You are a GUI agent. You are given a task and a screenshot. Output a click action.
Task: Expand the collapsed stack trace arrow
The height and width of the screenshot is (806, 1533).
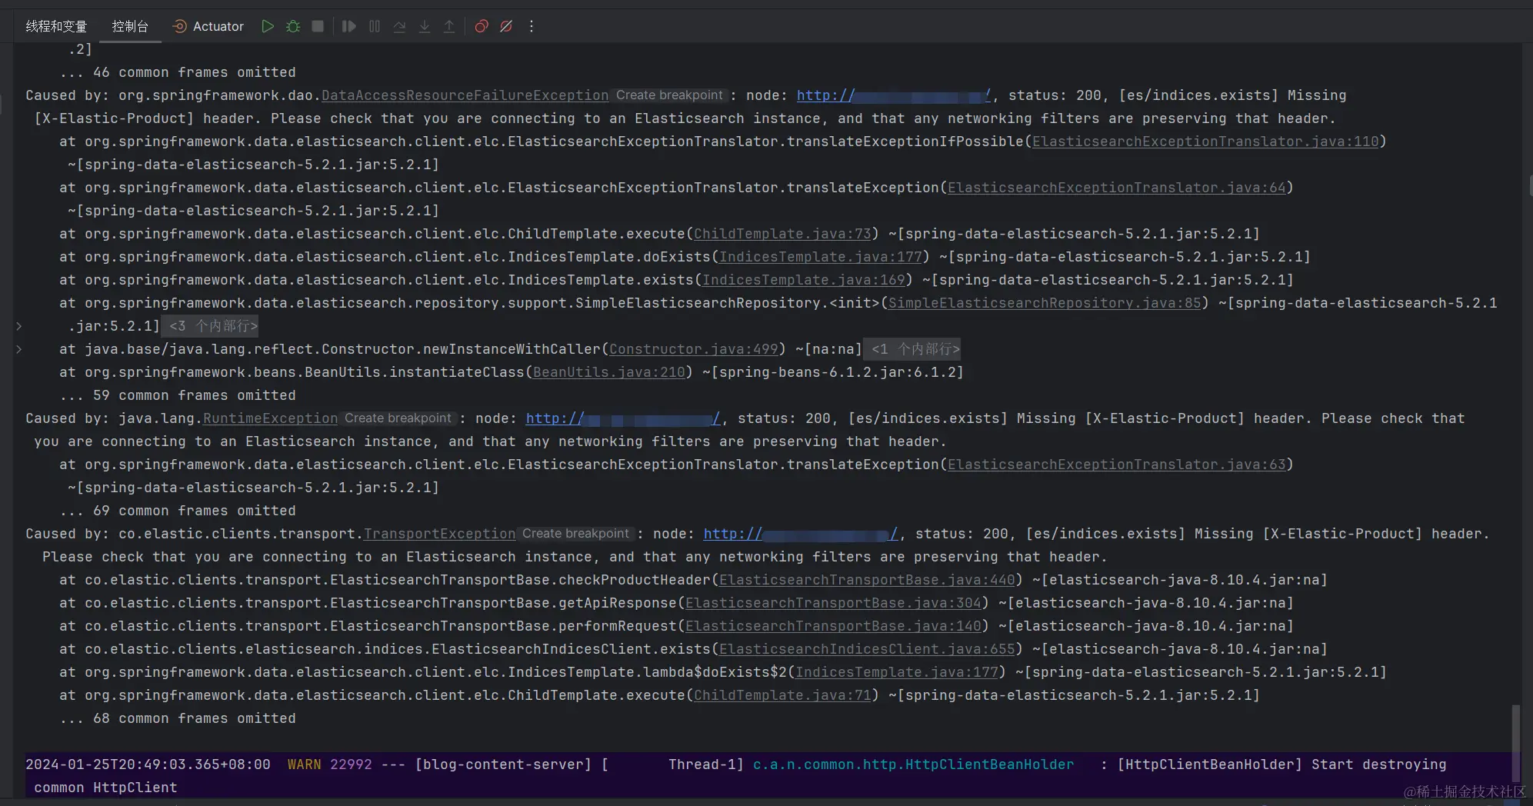(x=18, y=325)
